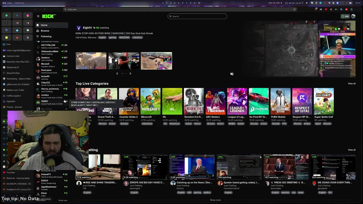Switch to workspace 10 in top bar
Viewport: 363px width, 204px height.
click(199, 3)
